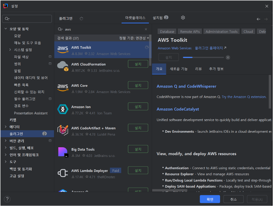Expand the 버전 관리 section
Screen dimensions: 273x206
point(5,141)
